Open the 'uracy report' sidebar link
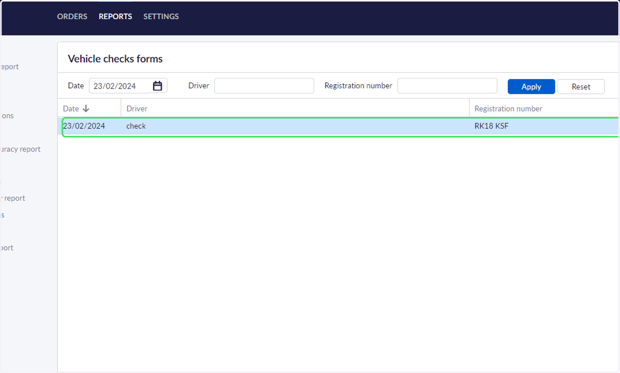Image resolution: width=620 pixels, height=373 pixels. 20,149
